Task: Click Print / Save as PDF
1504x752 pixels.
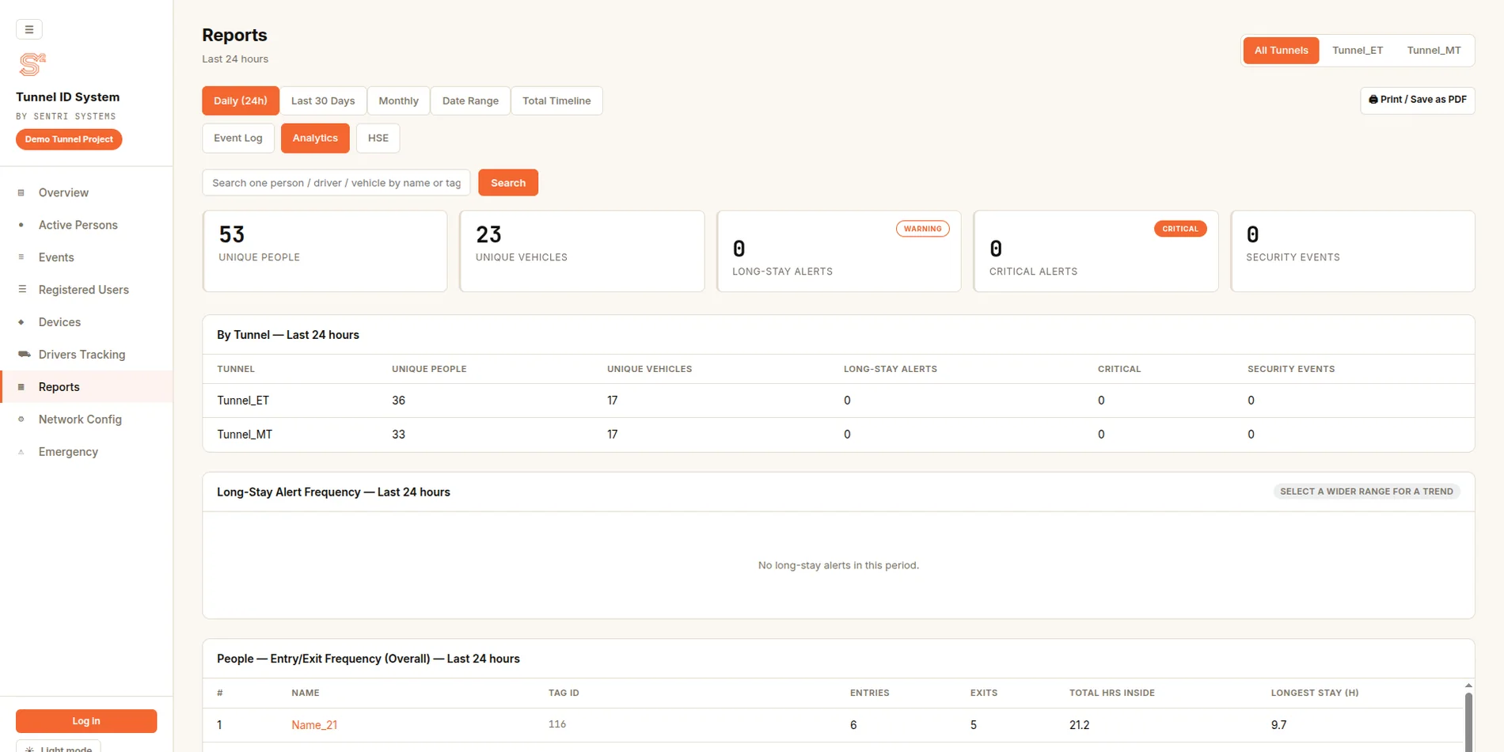Action: click(x=1417, y=100)
